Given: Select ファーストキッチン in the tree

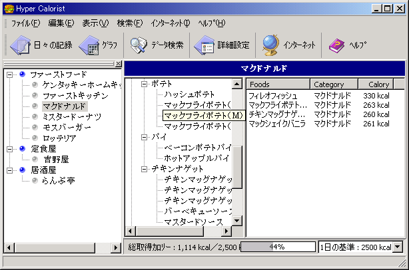Looking at the screenshot, I should tap(76, 96).
